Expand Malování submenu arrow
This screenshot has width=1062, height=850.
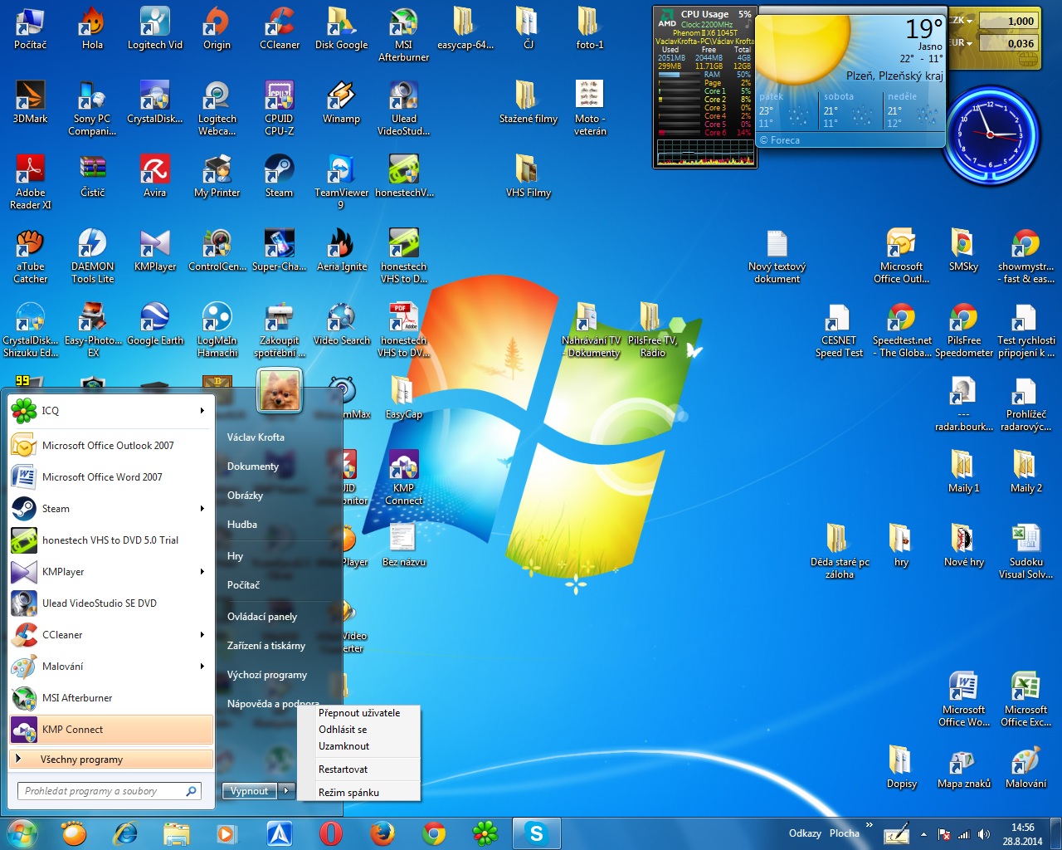coord(202,666)
